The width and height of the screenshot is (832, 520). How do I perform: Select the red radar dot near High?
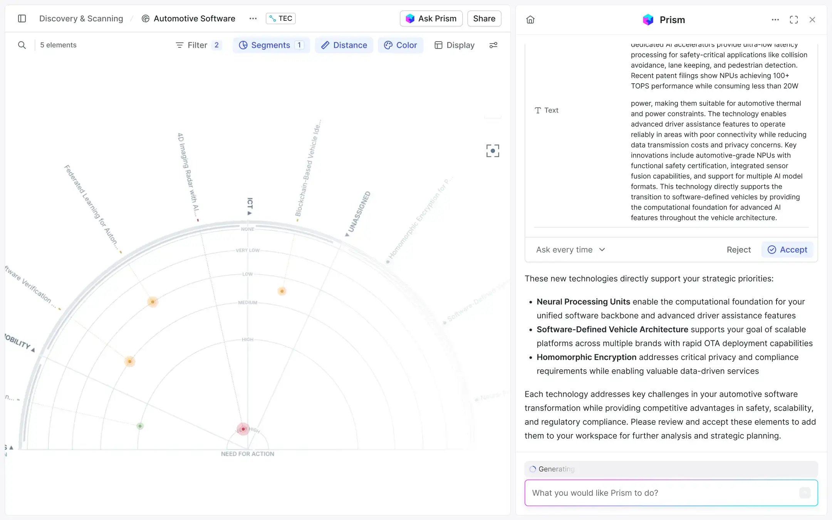click(x=243, y=429)
